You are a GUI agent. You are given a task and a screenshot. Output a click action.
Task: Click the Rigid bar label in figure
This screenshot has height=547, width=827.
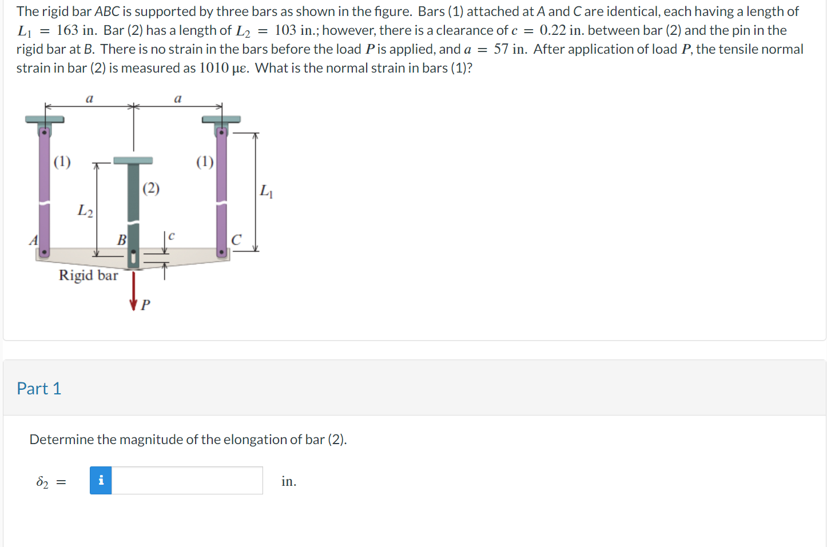point(88,276)
